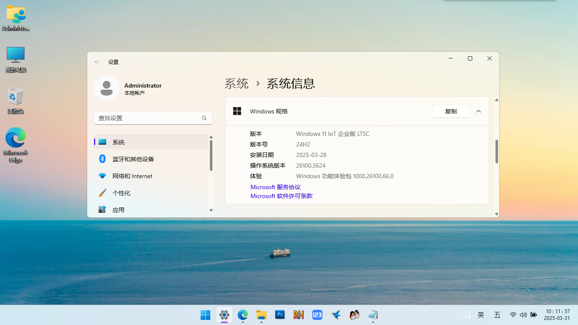578x325 pixels.
Task: Click the taskbar clock and date
Action: pos(557,315)
